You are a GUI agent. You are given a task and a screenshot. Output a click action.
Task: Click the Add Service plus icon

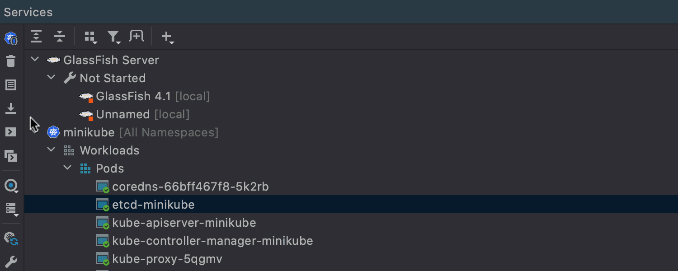pos(167,37)
